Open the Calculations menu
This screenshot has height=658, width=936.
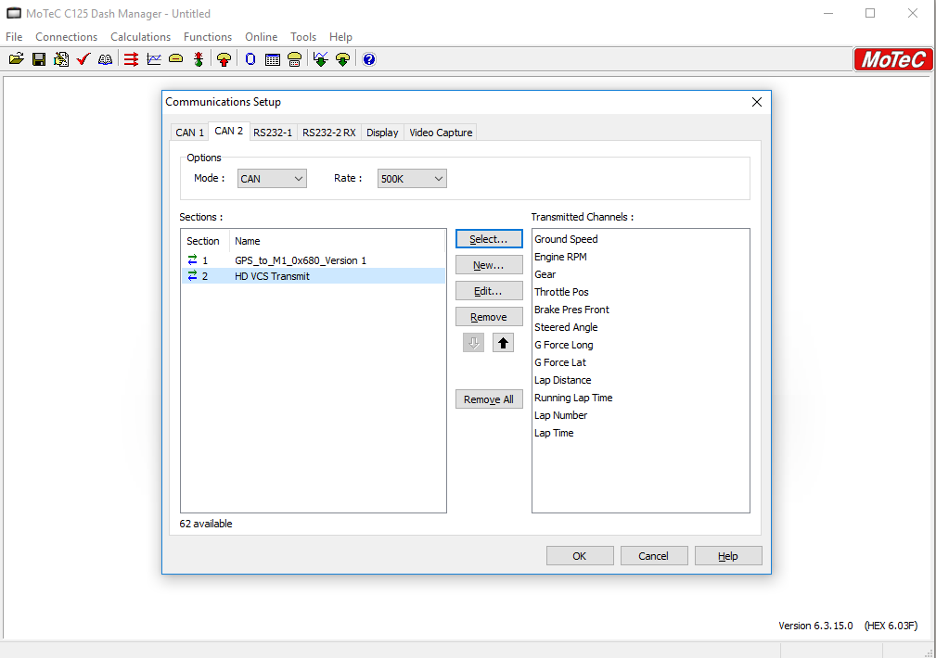click(x=140, y=37)
